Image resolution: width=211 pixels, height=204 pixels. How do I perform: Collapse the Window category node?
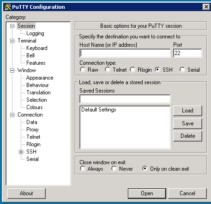tap(12, 70)
